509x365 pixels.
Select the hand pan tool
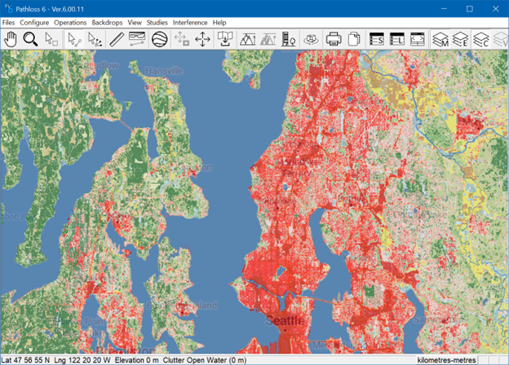[x=11, y=39]
